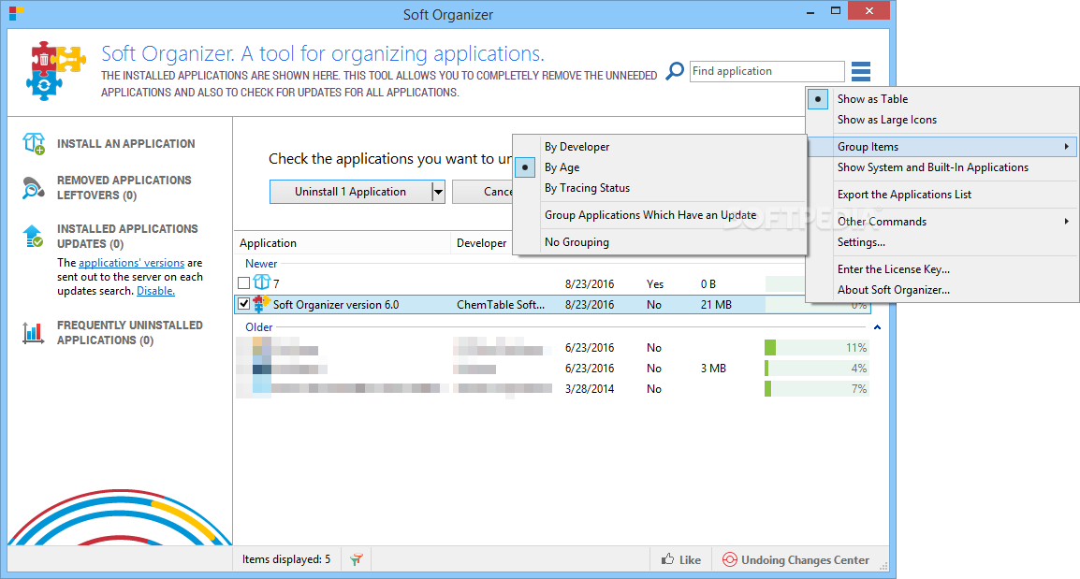Group items By Developer
Image resolution: width=1080 pixels, height=579 pixels.
pyautogui.click(x=576, y=147)
